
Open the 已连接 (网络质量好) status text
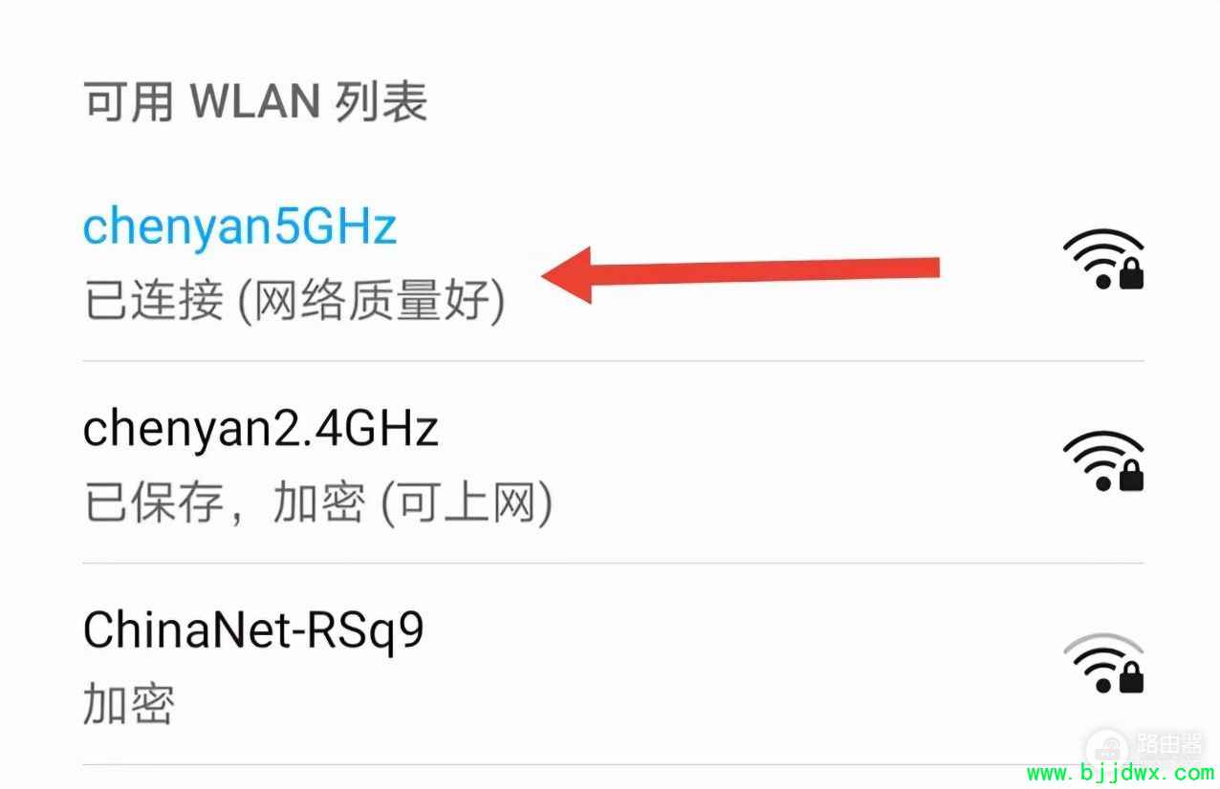(x=294, y=302)
